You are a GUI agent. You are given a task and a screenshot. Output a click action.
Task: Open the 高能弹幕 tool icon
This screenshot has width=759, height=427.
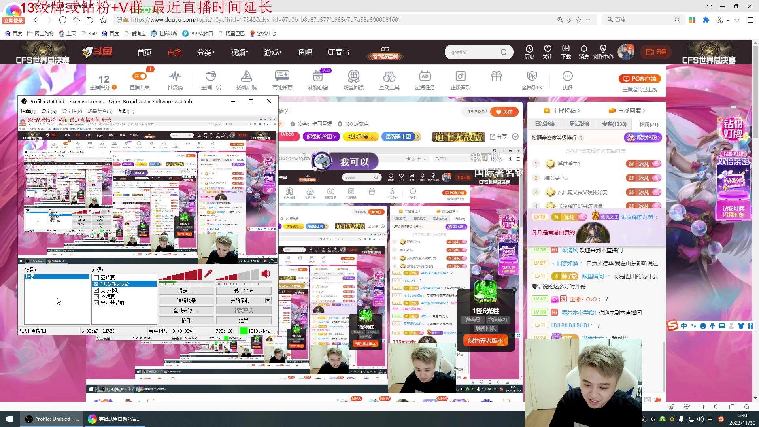pos(282,81)
